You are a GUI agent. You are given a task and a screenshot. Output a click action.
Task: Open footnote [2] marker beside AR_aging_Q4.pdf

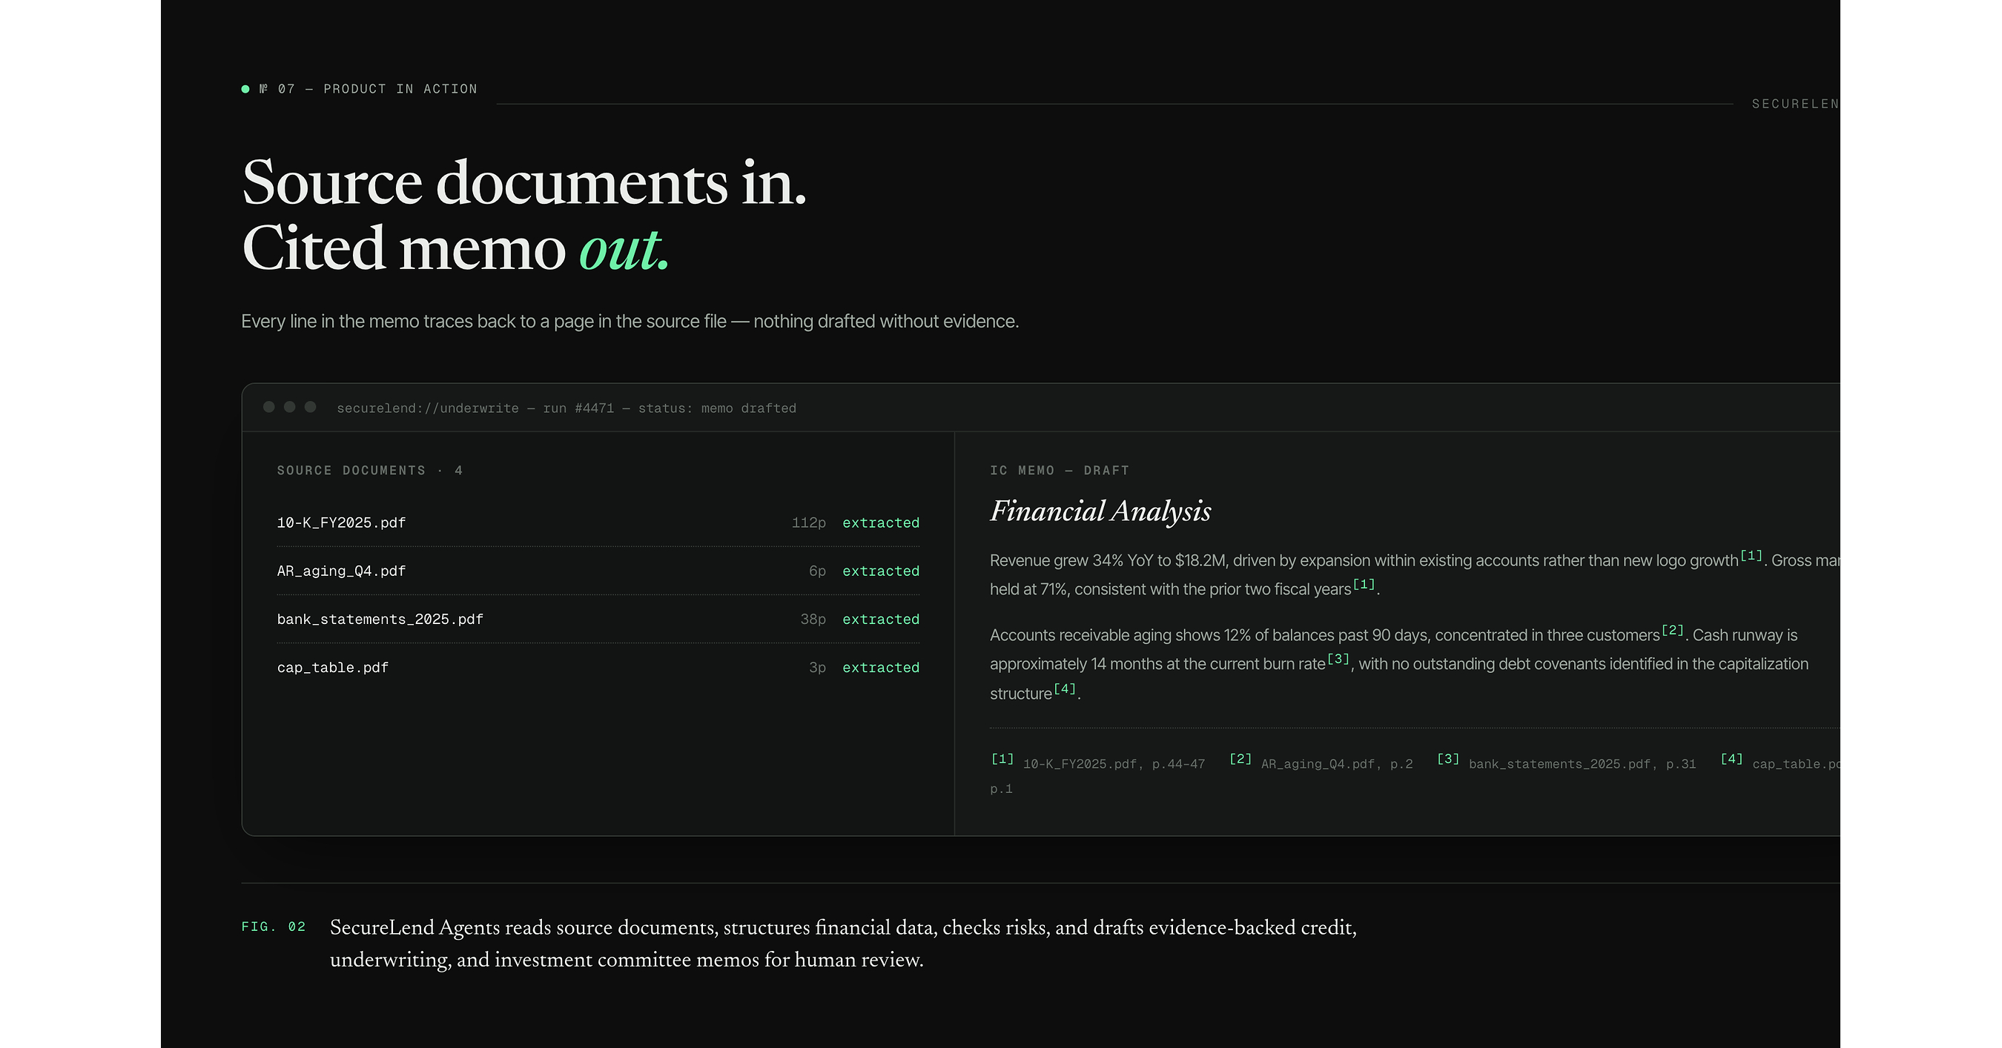pos(1240,759)
